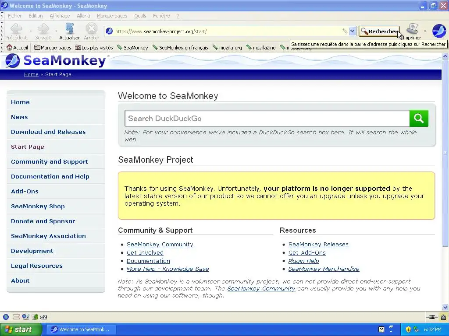Click the Search DuckDuckGo input field

[x=267, y=118]
